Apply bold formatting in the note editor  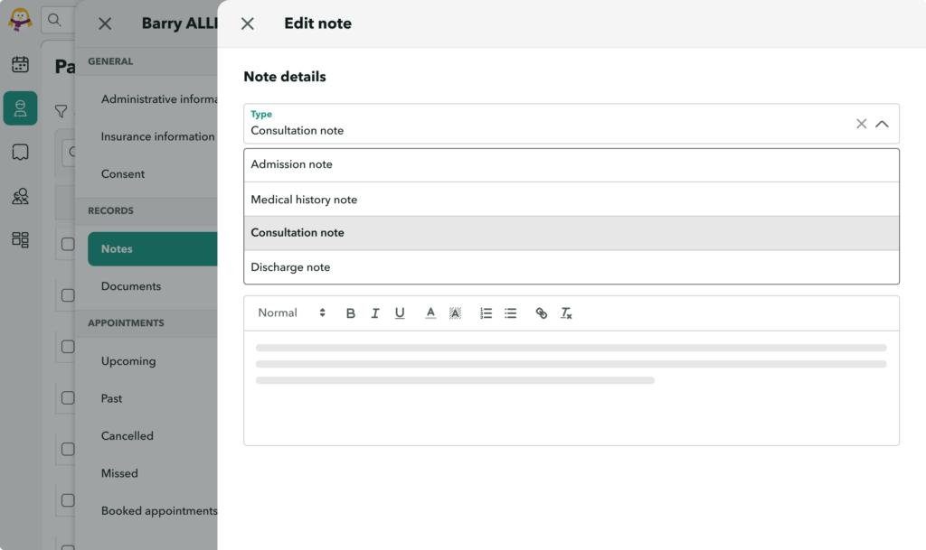pos(351,312)
